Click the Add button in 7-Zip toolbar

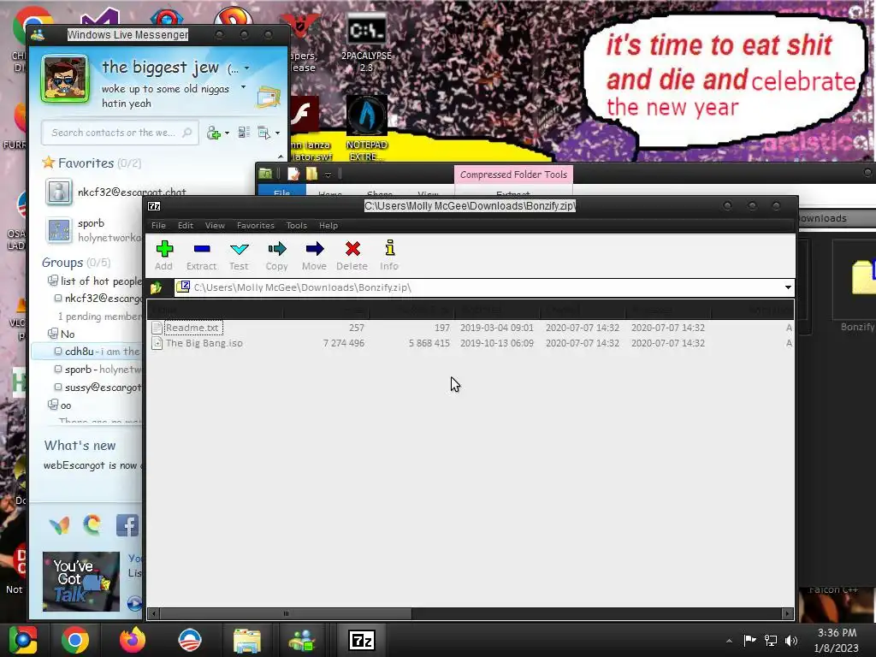click(x=163, y=255)
